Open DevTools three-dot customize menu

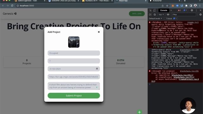tap(196, 10)
